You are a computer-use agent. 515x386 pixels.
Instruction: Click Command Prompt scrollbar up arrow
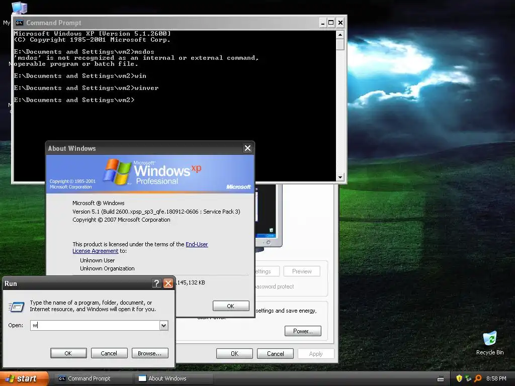pos(340,35)
